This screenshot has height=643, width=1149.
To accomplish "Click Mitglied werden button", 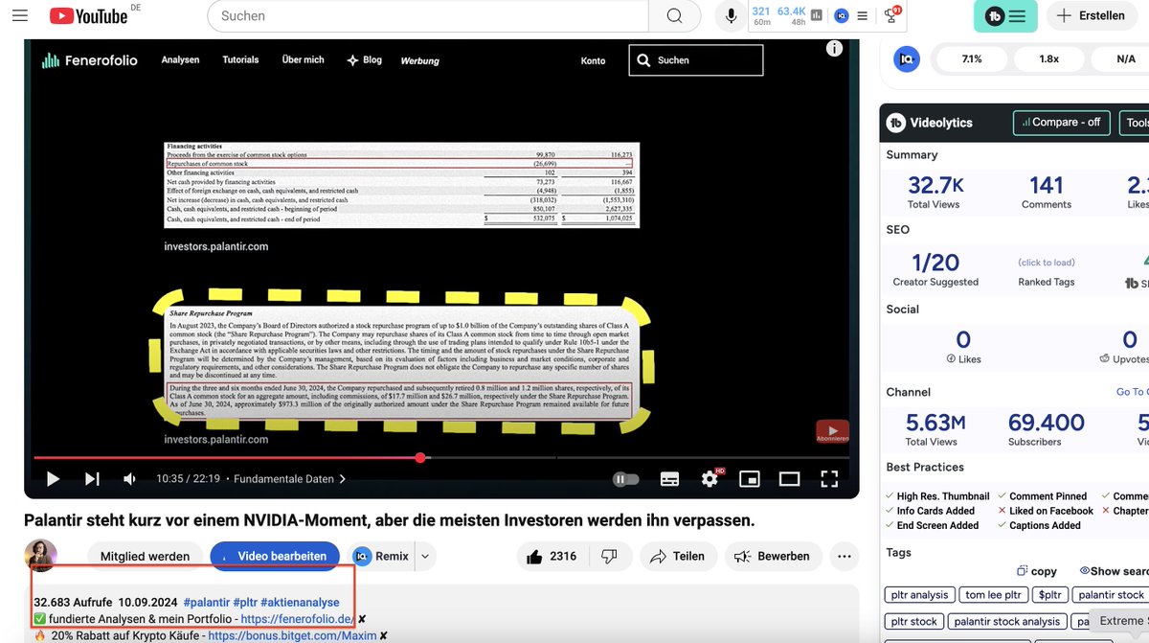I will [x=146, y=556].
